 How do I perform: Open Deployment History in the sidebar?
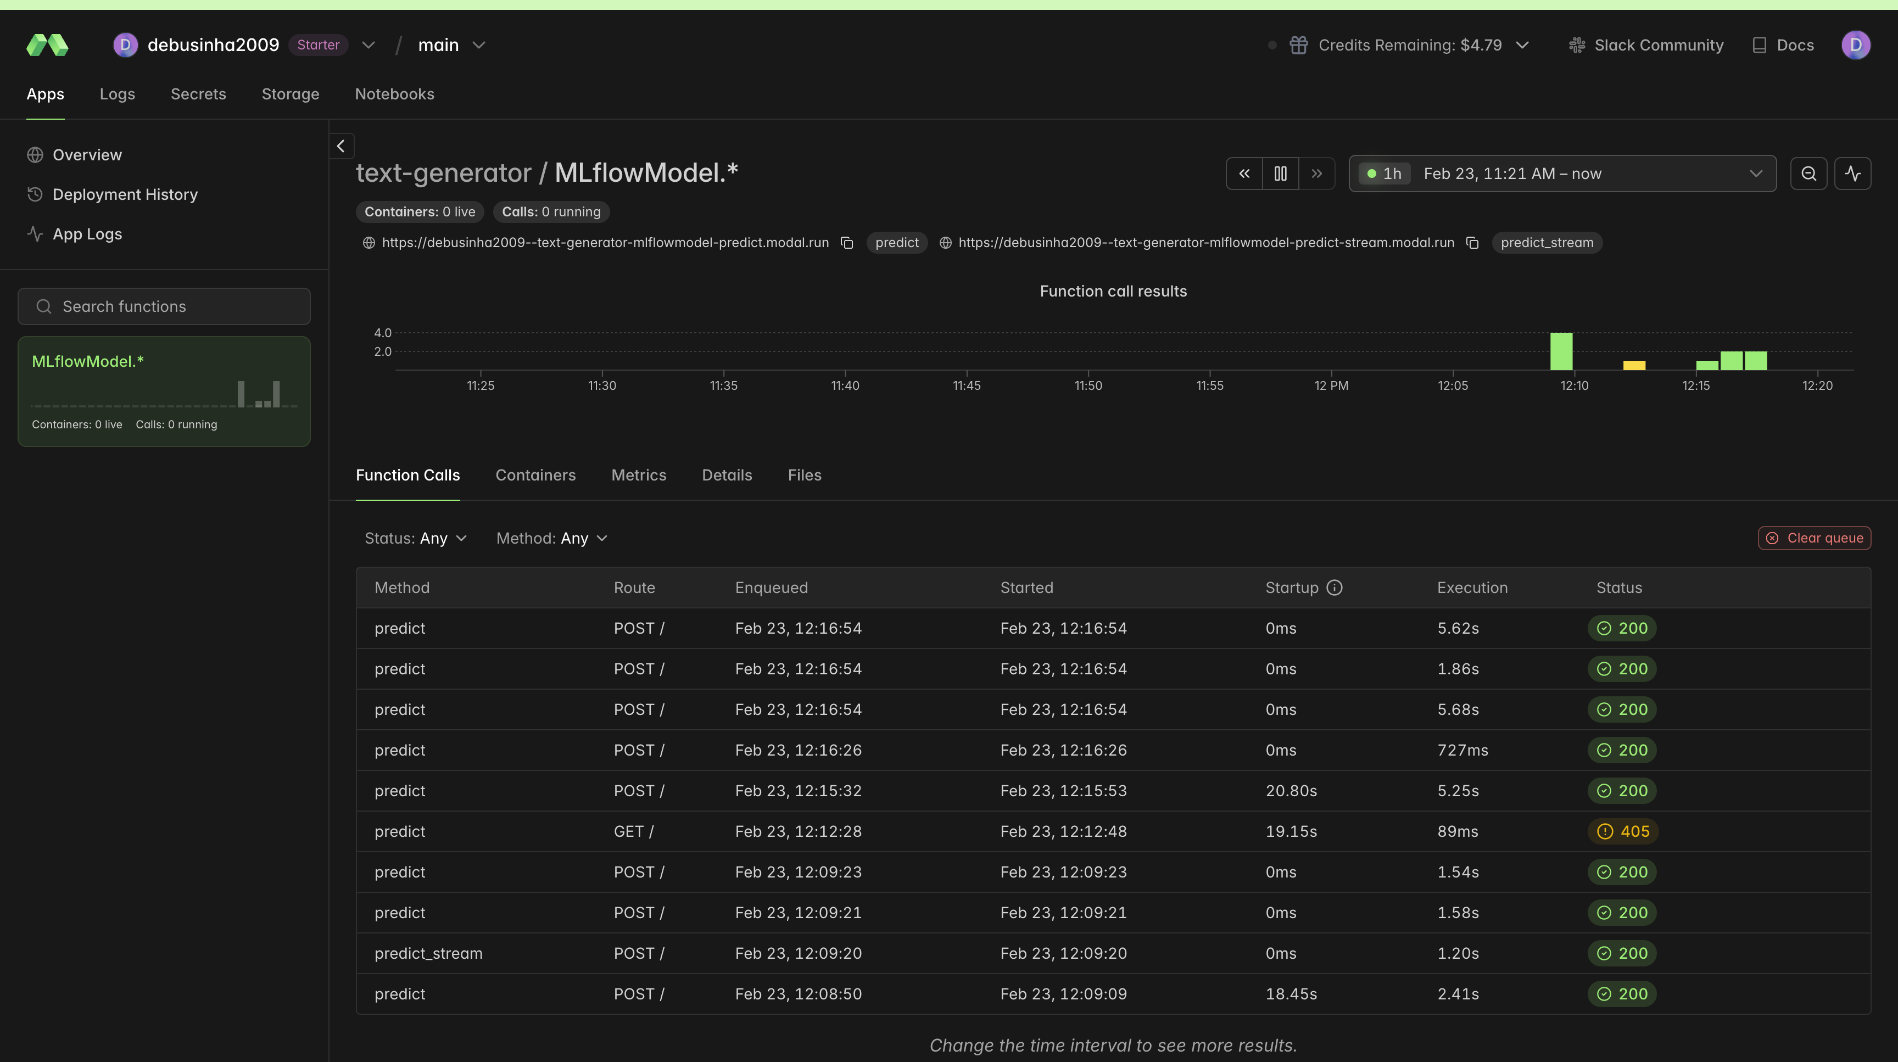point(125,194)
